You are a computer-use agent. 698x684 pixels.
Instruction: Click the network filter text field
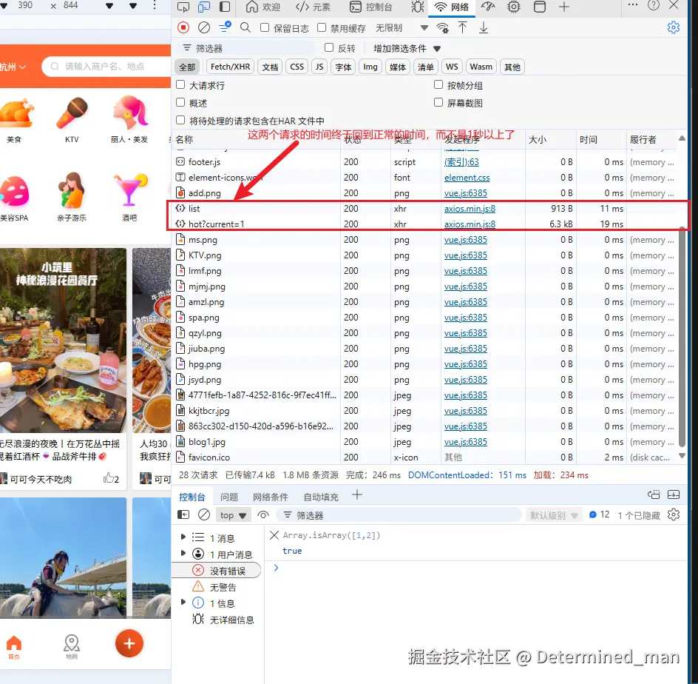248,48
